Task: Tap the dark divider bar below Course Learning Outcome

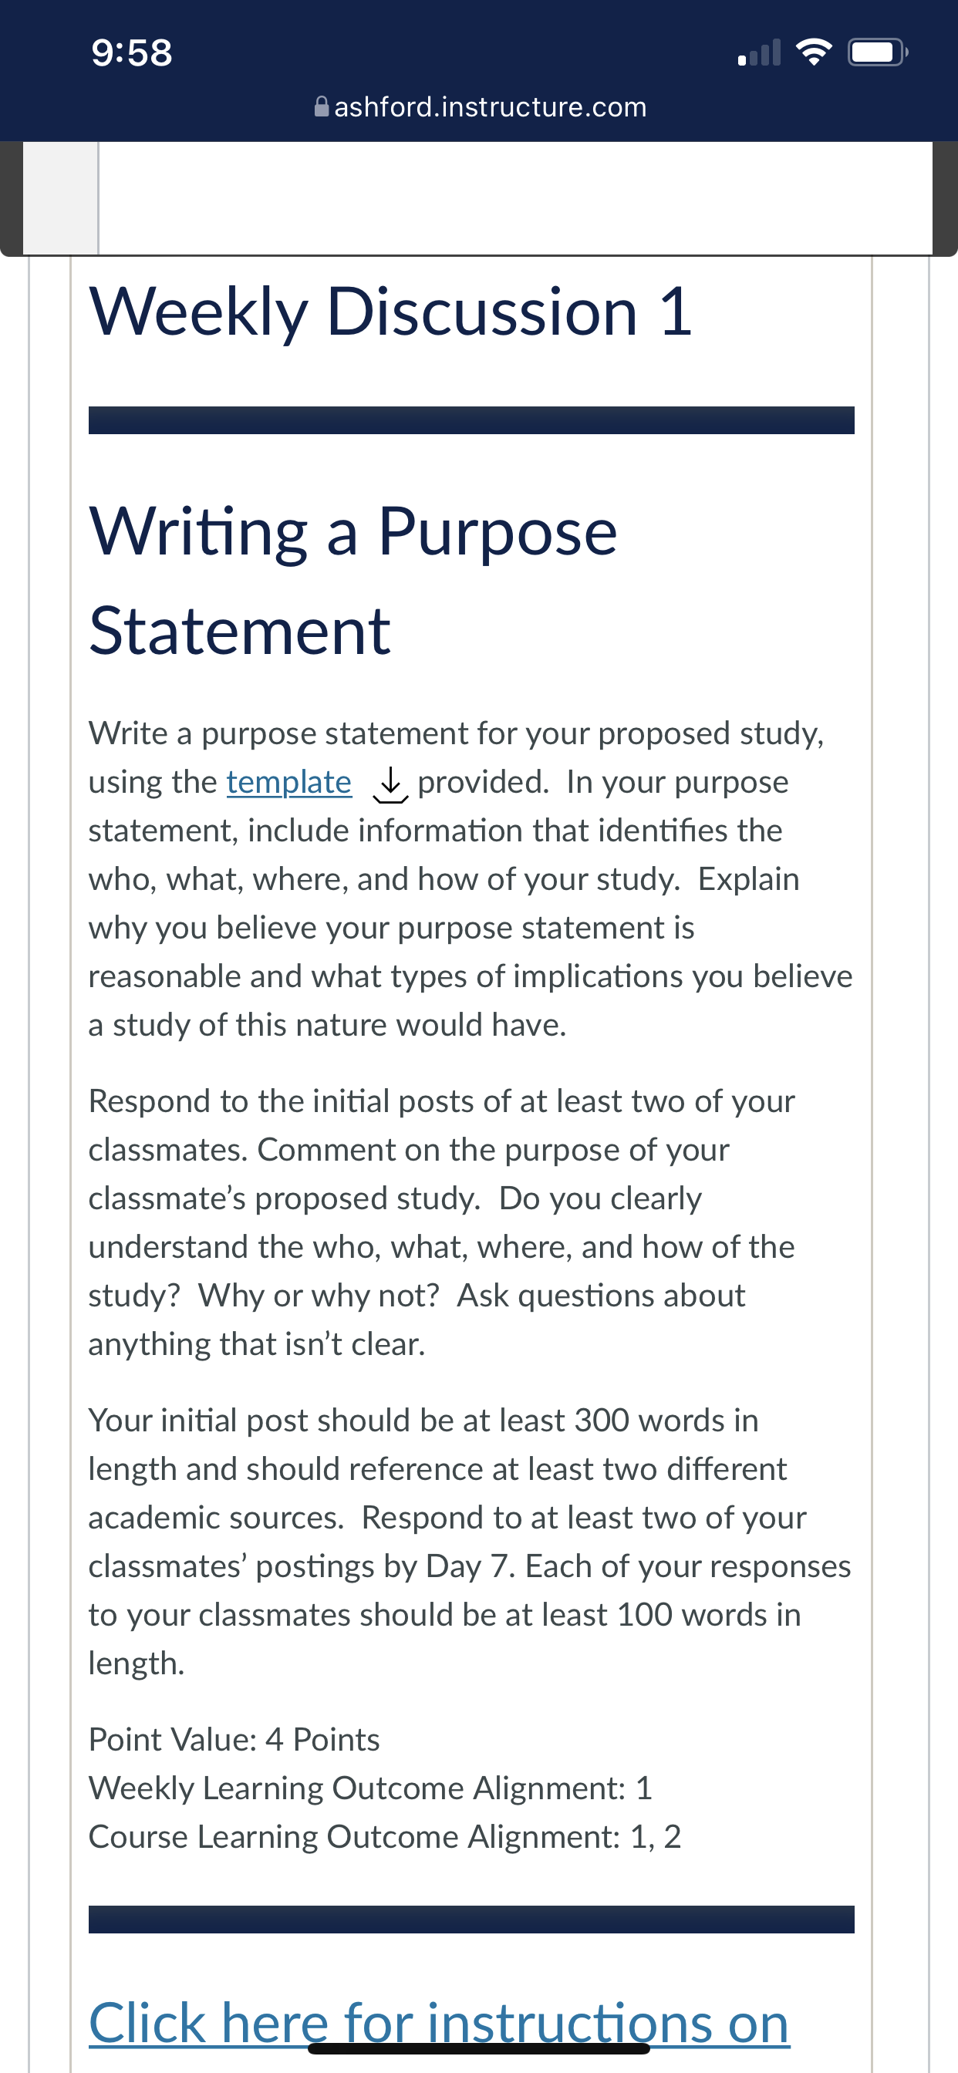Action: [x=471, y=1920]
